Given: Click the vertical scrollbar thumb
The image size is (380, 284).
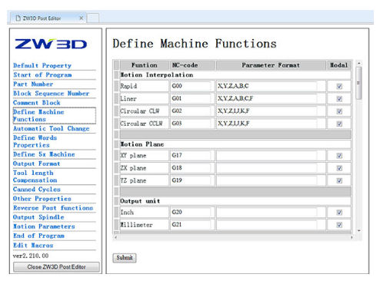Looking at the screenshot, I should [359, 83].
